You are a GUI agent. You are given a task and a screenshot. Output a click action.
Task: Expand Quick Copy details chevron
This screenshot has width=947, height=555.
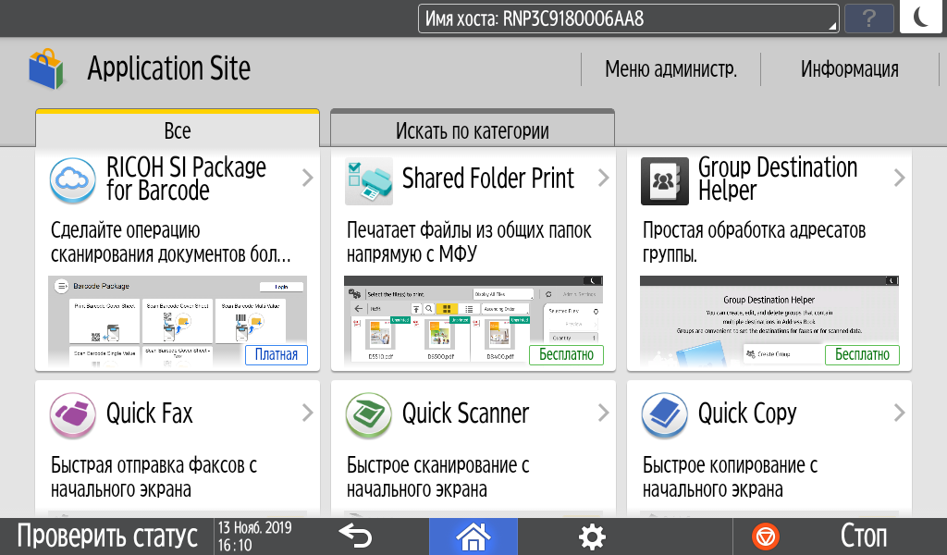pyautogui.click(x=899, y=413)
